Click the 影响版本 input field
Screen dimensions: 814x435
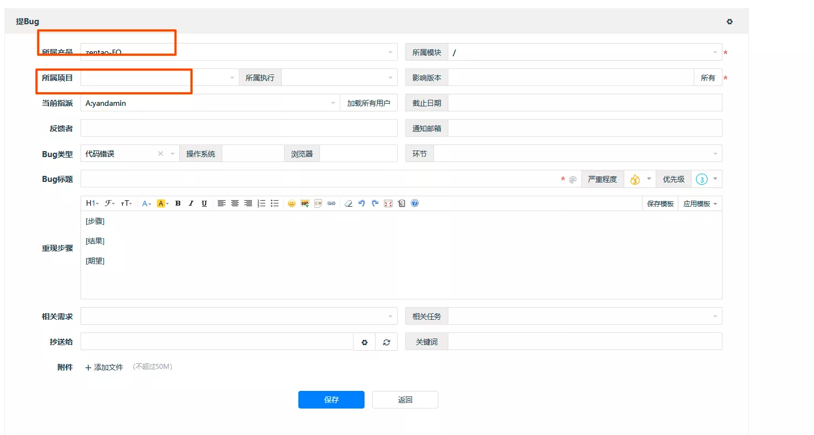coord(571,78)
